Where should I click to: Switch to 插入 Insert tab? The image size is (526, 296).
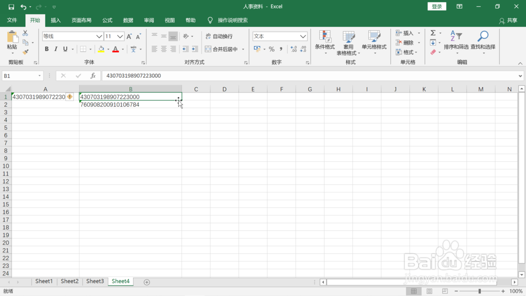(x=56, y=20)
